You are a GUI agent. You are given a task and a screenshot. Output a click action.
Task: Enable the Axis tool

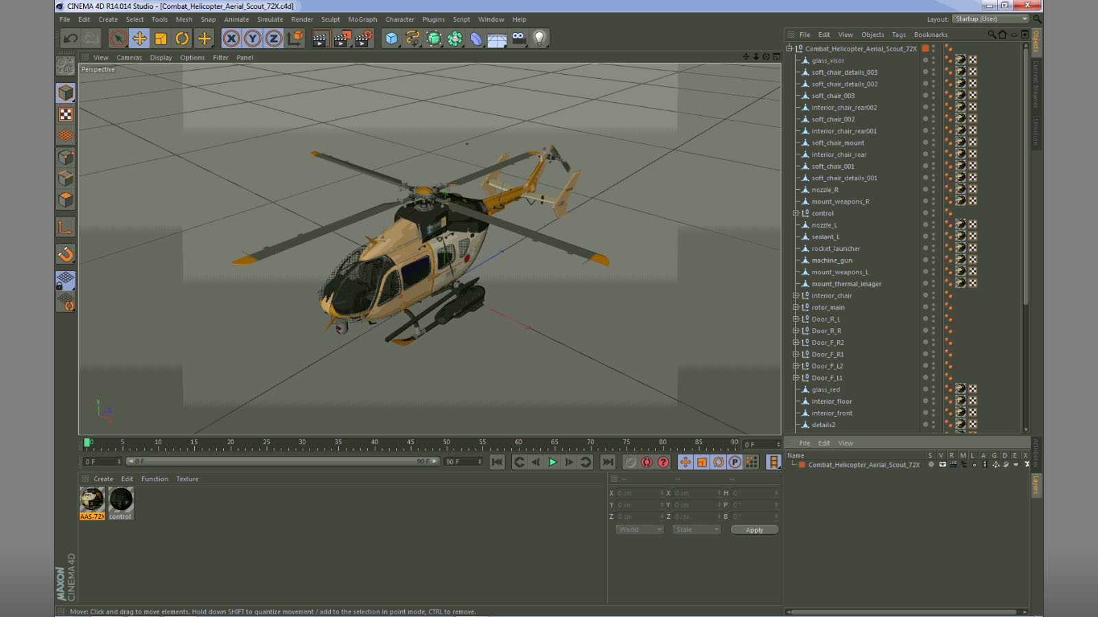(66, 228)
